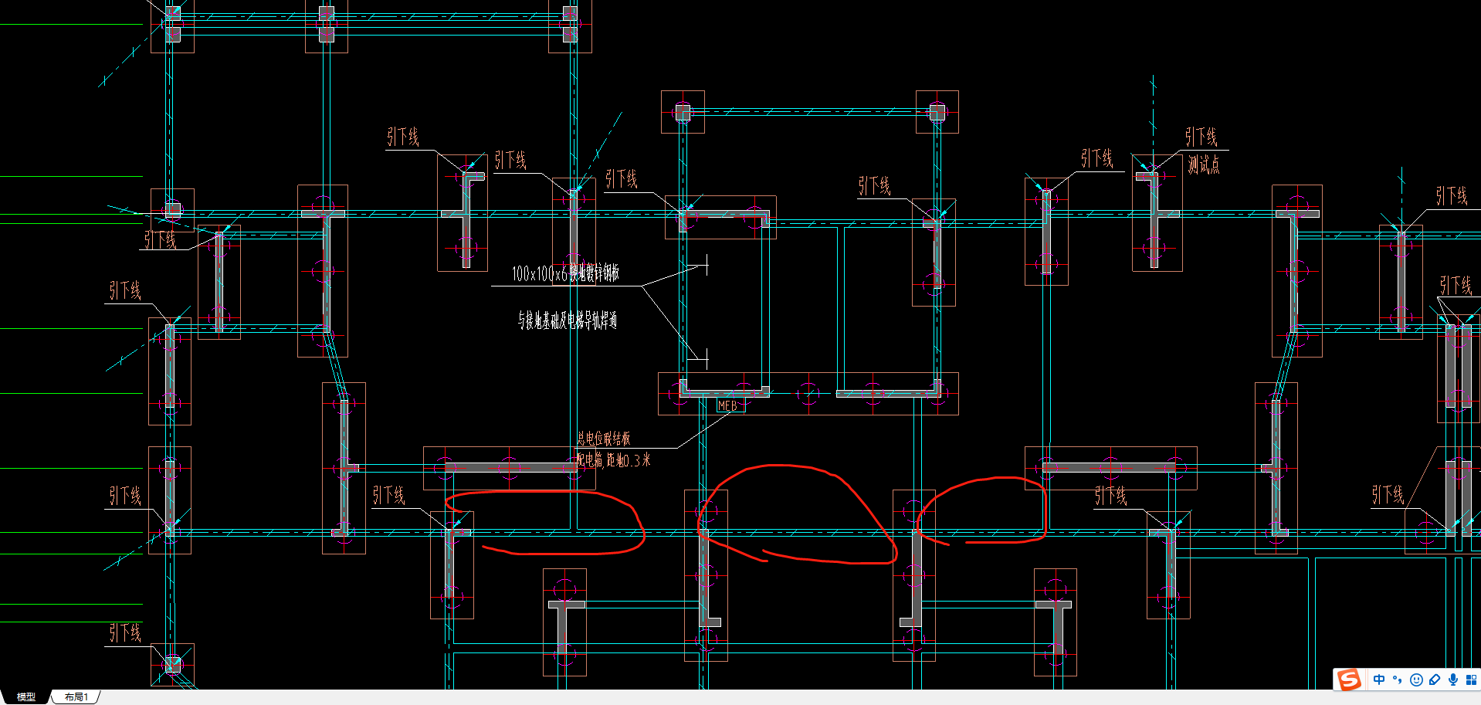This screenshot has height=705, width=1481.
Task: Select the 100x100x6接地镀锌钢板 annotation
Action: click(565, 273)
